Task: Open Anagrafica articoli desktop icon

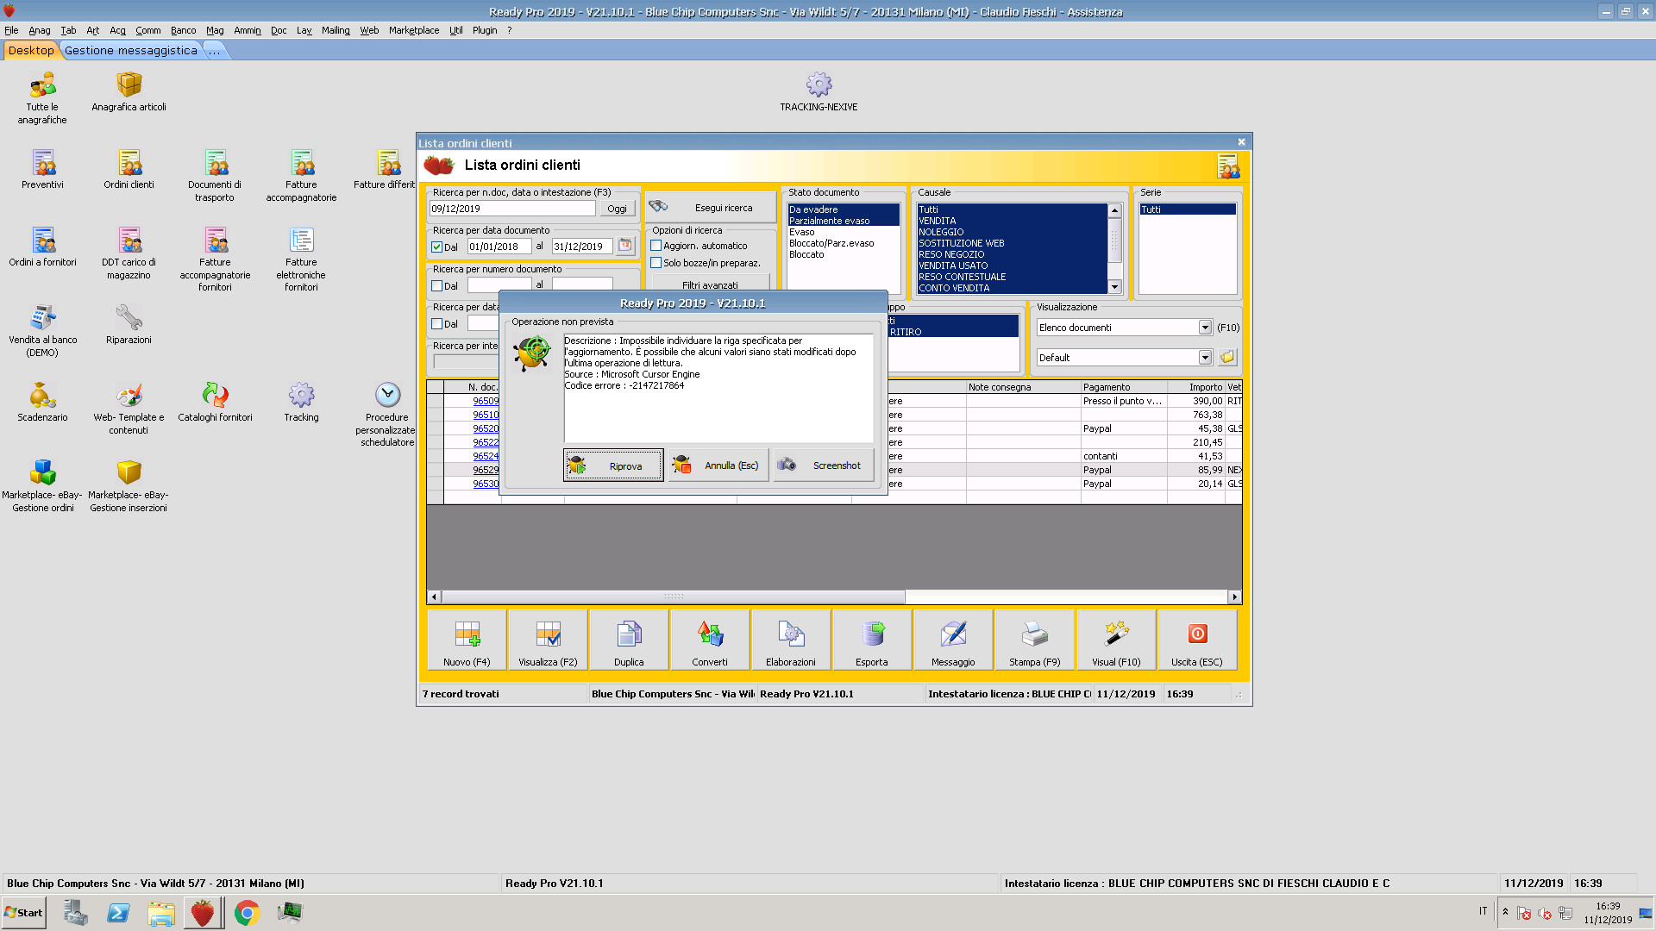Action: (x=129, y=92)
